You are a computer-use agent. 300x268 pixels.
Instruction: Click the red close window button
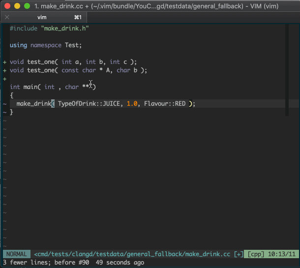pos(7,6)
